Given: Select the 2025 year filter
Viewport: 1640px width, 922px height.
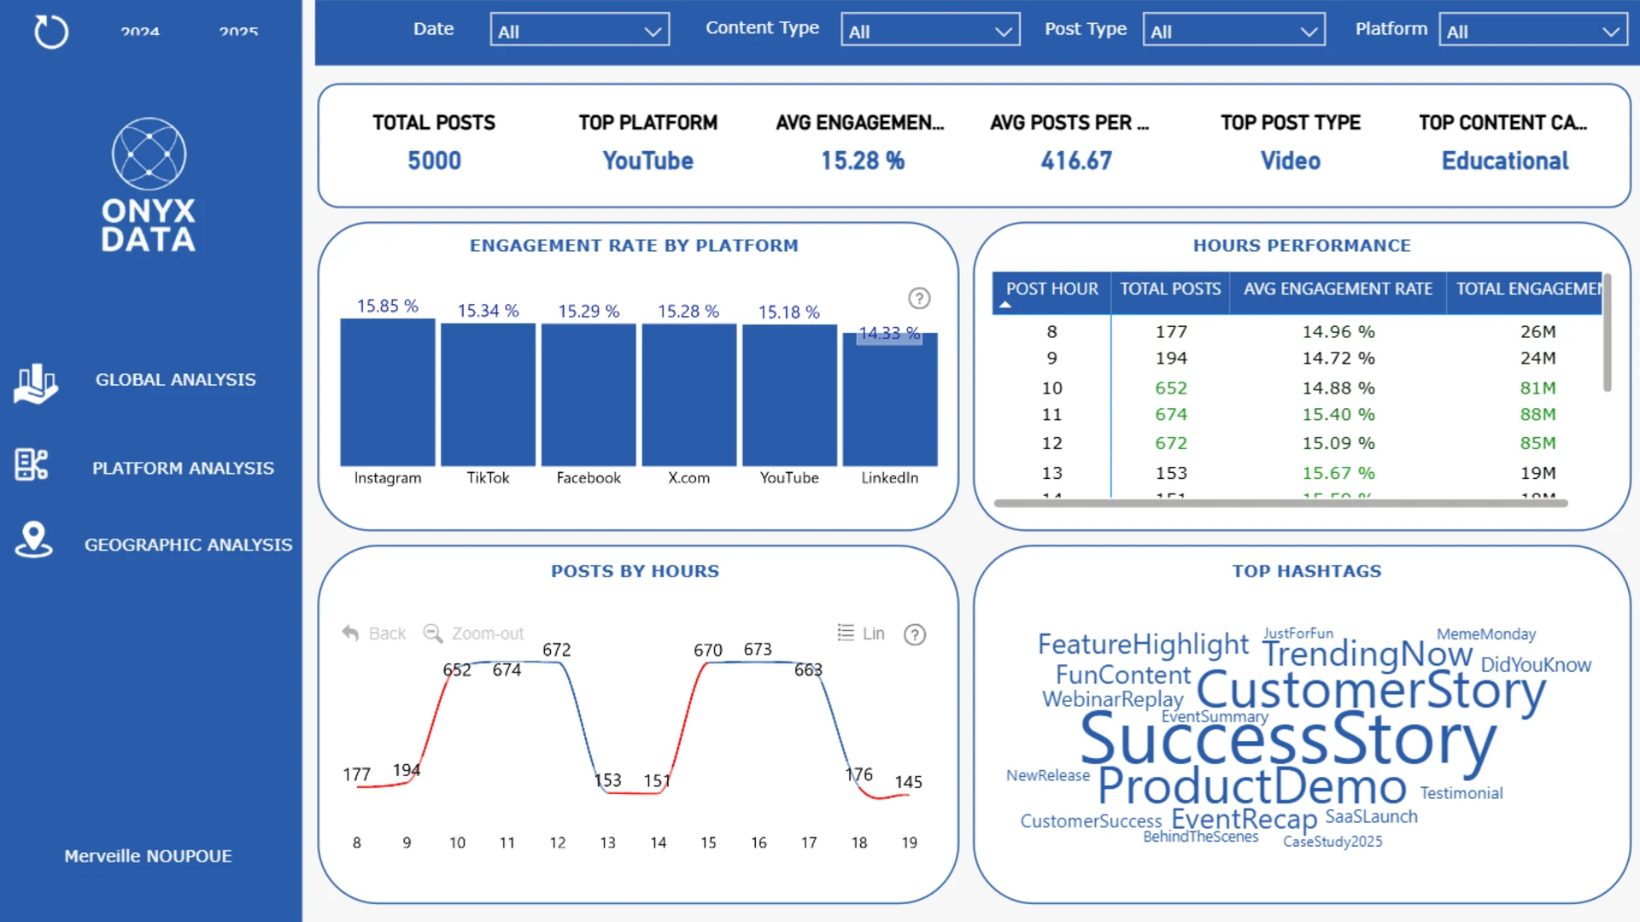Looking at the screenshot, I should pos(238,32).
